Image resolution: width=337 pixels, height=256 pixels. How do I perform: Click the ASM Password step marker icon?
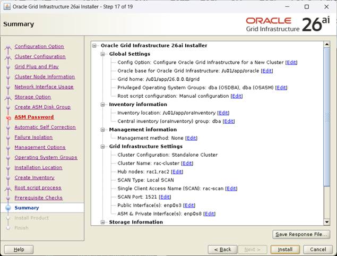(x=8, y=118)
